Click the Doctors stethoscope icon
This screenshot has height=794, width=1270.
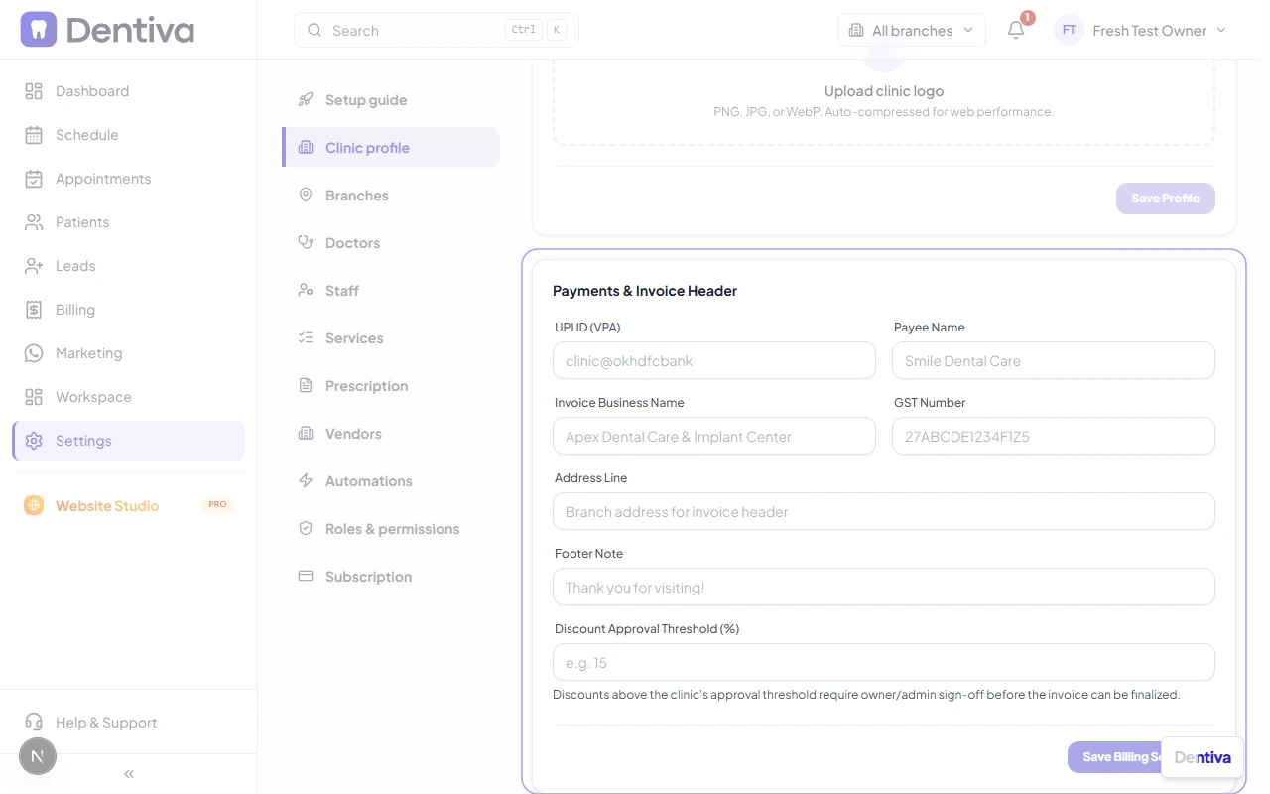click(306, 243)
